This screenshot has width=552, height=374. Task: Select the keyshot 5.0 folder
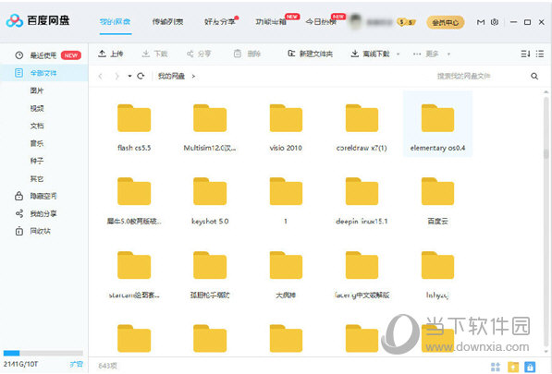(x=210, y=200)
